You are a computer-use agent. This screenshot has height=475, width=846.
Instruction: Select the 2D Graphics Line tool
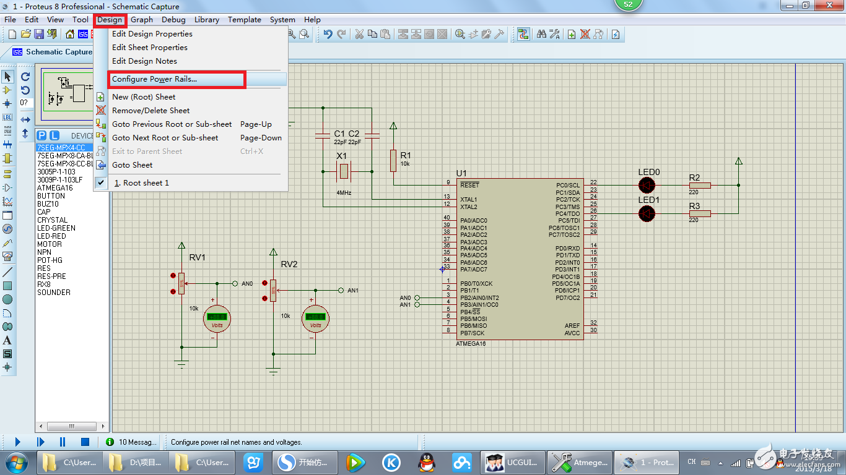tap(7, 272)
